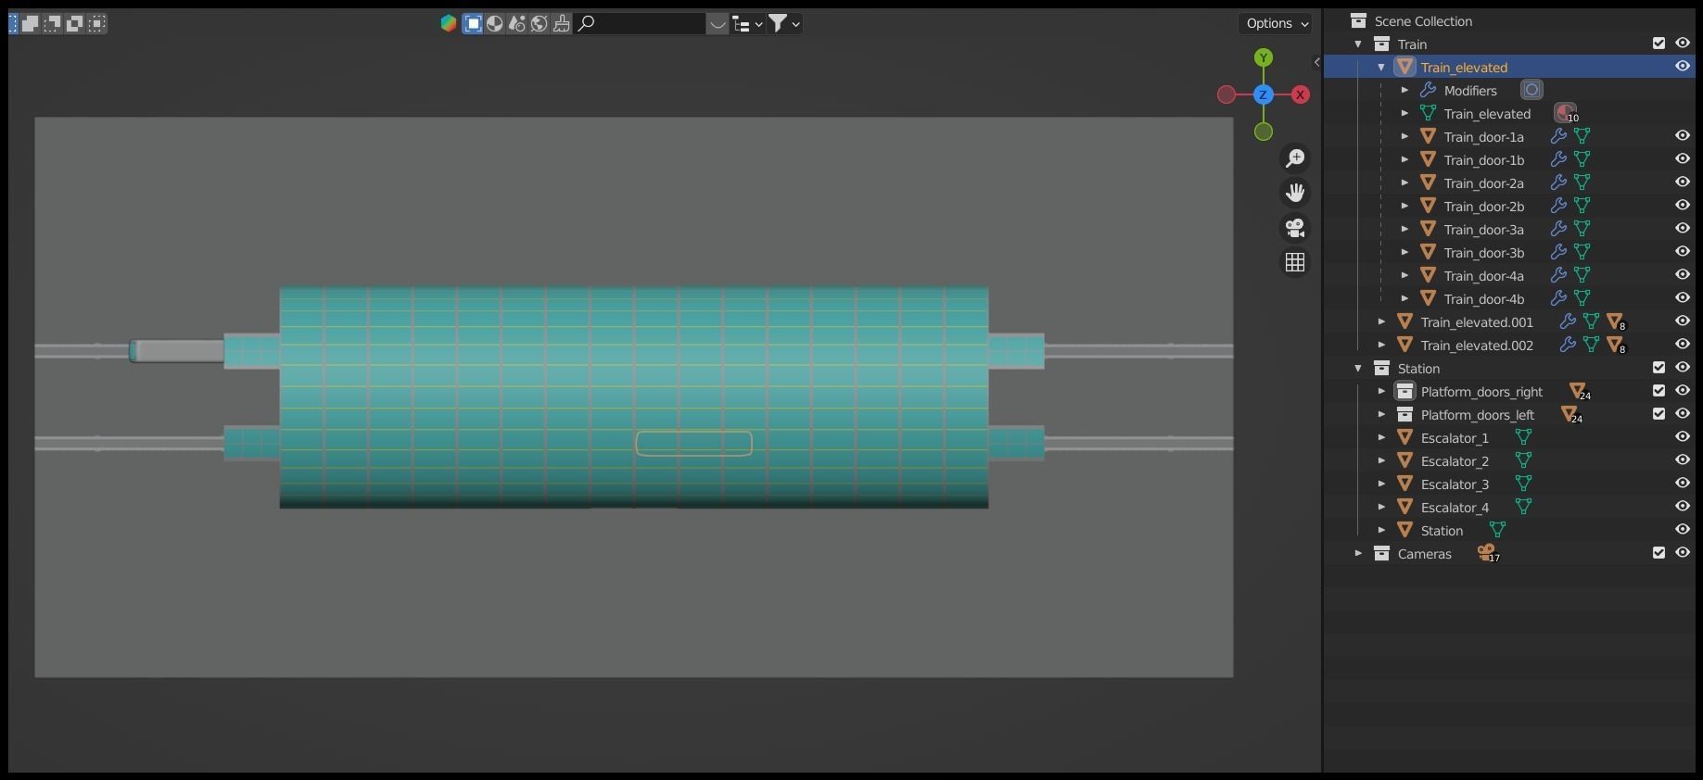Select the extend selection mode icon

click(x=30, y=23)
